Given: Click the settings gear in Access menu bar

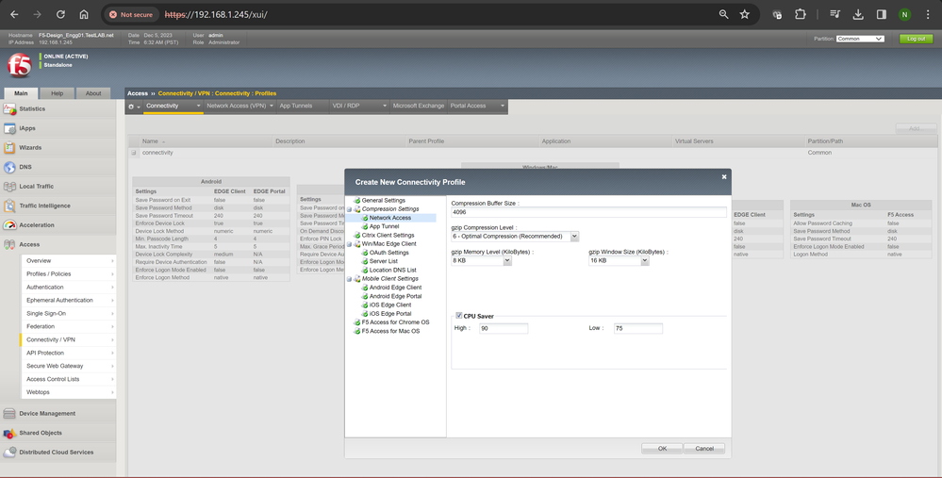Looking at the screenshot, I should point(132,107).
